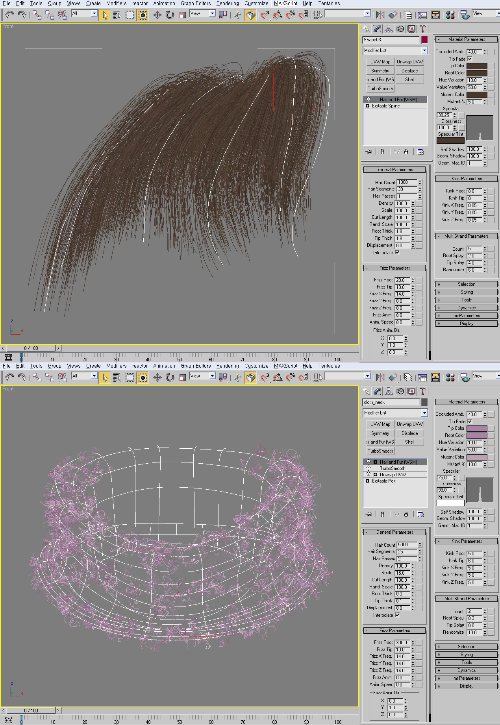Choose Select and Move tool in upper toolbar

click(x=157, y=15)
